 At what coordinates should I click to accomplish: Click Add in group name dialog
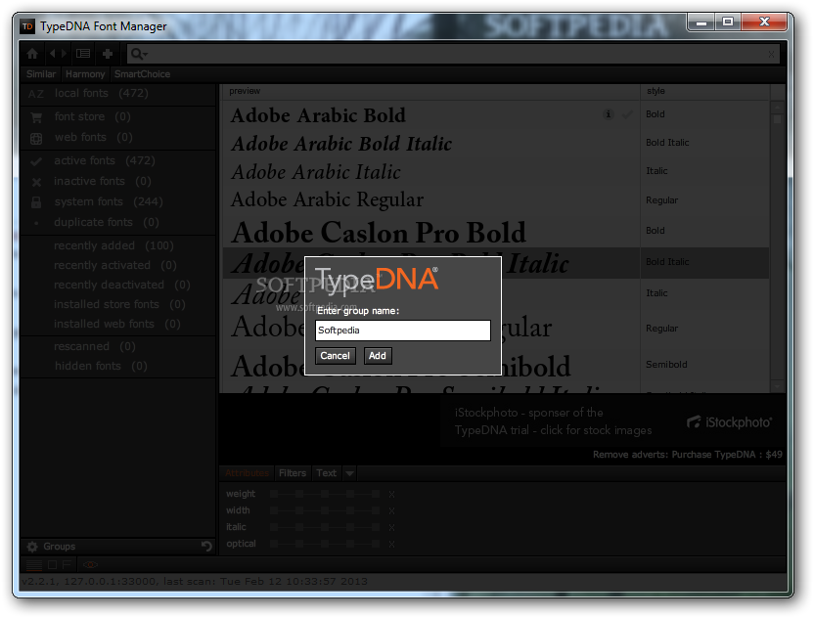pyautogui.click(x=378, y=356)
